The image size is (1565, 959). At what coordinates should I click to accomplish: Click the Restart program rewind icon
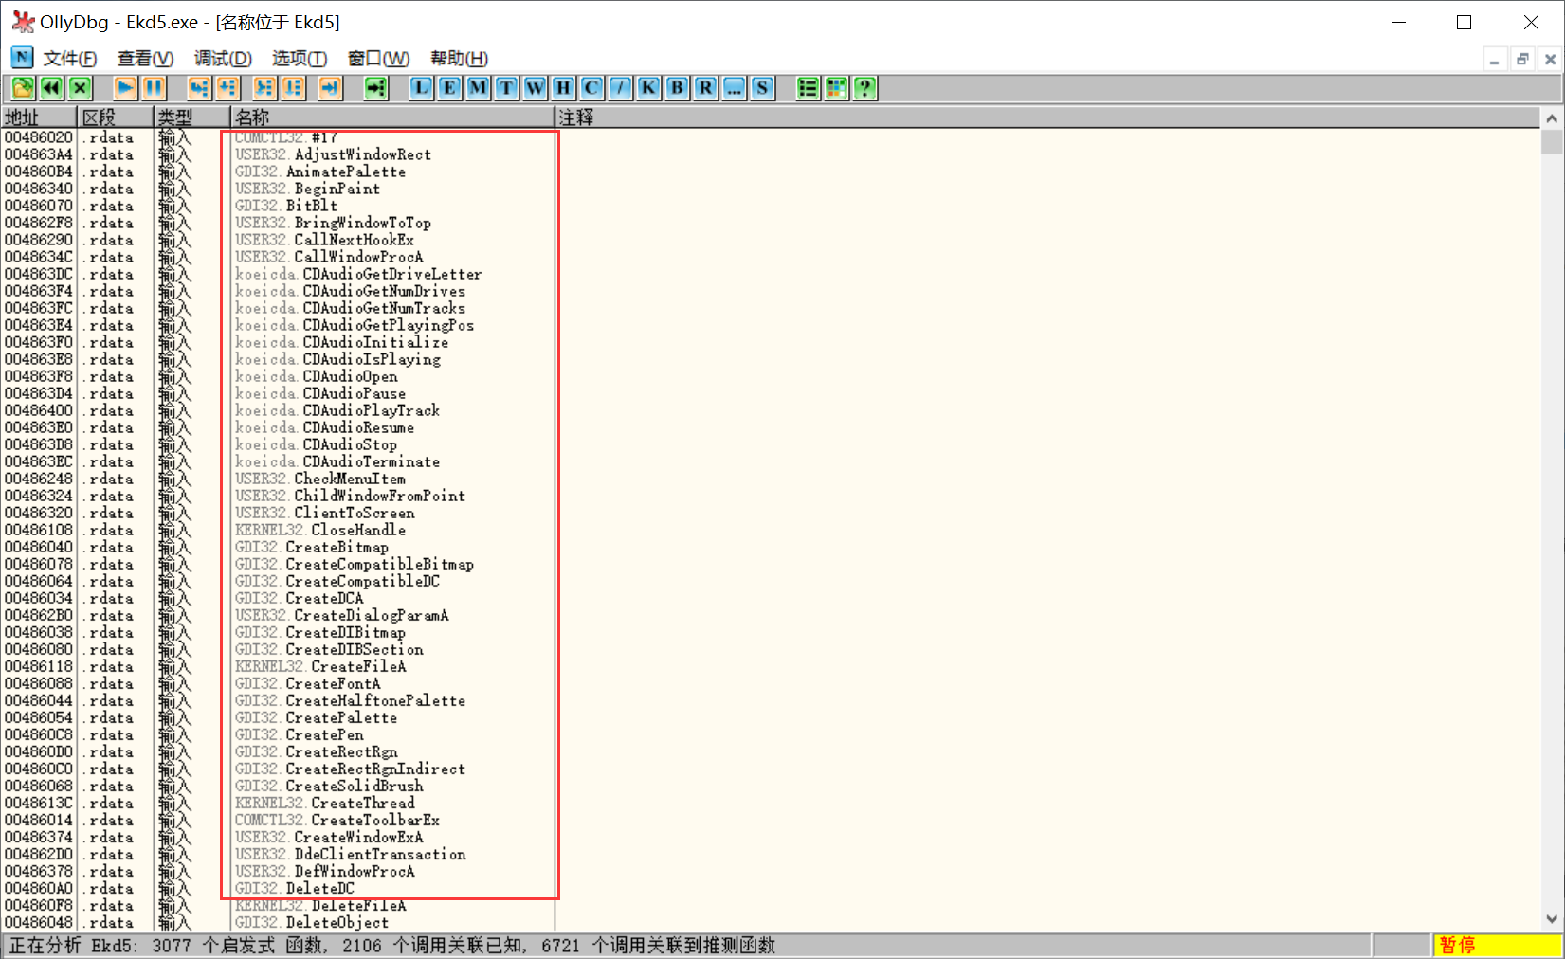51,88
